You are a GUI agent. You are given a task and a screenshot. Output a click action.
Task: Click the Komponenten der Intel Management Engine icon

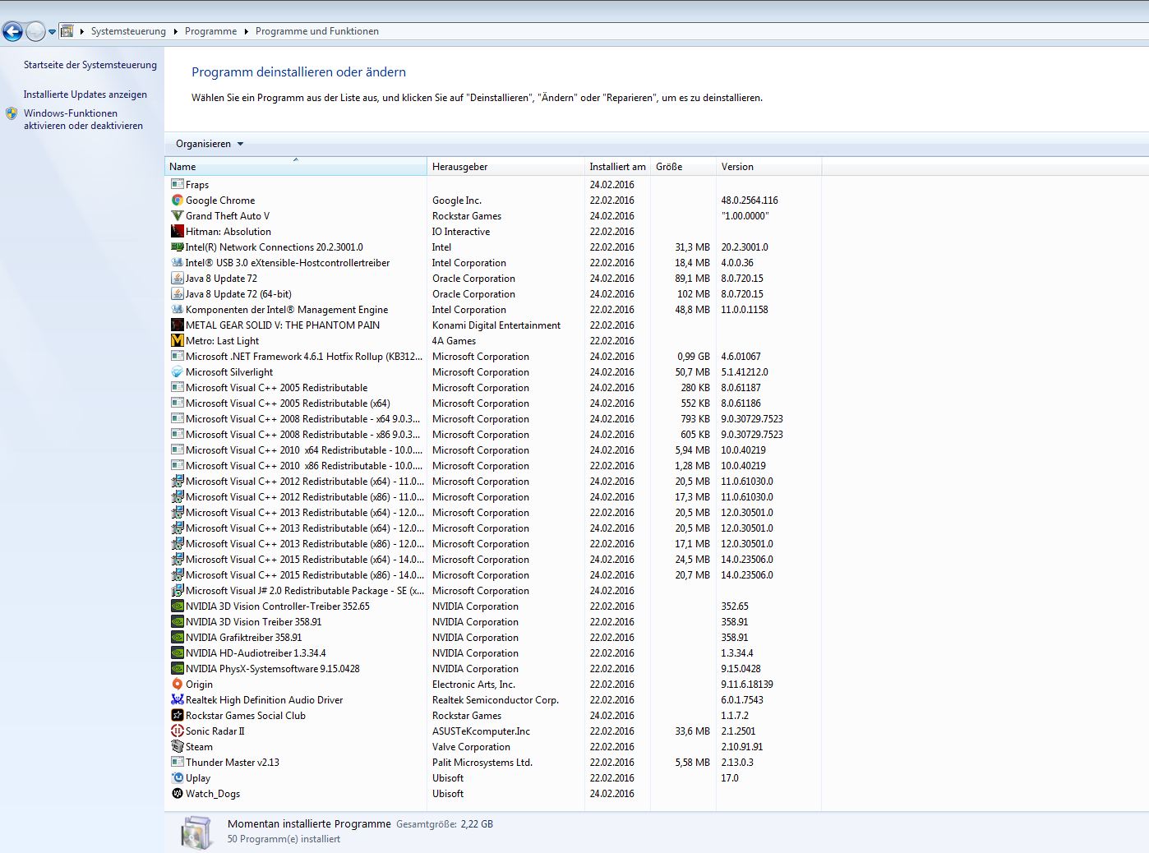177,309
